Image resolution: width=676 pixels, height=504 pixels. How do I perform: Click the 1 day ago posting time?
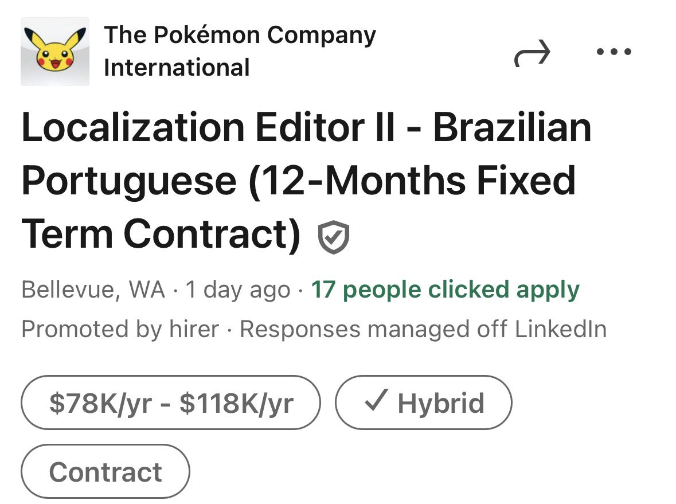point(237,290)
